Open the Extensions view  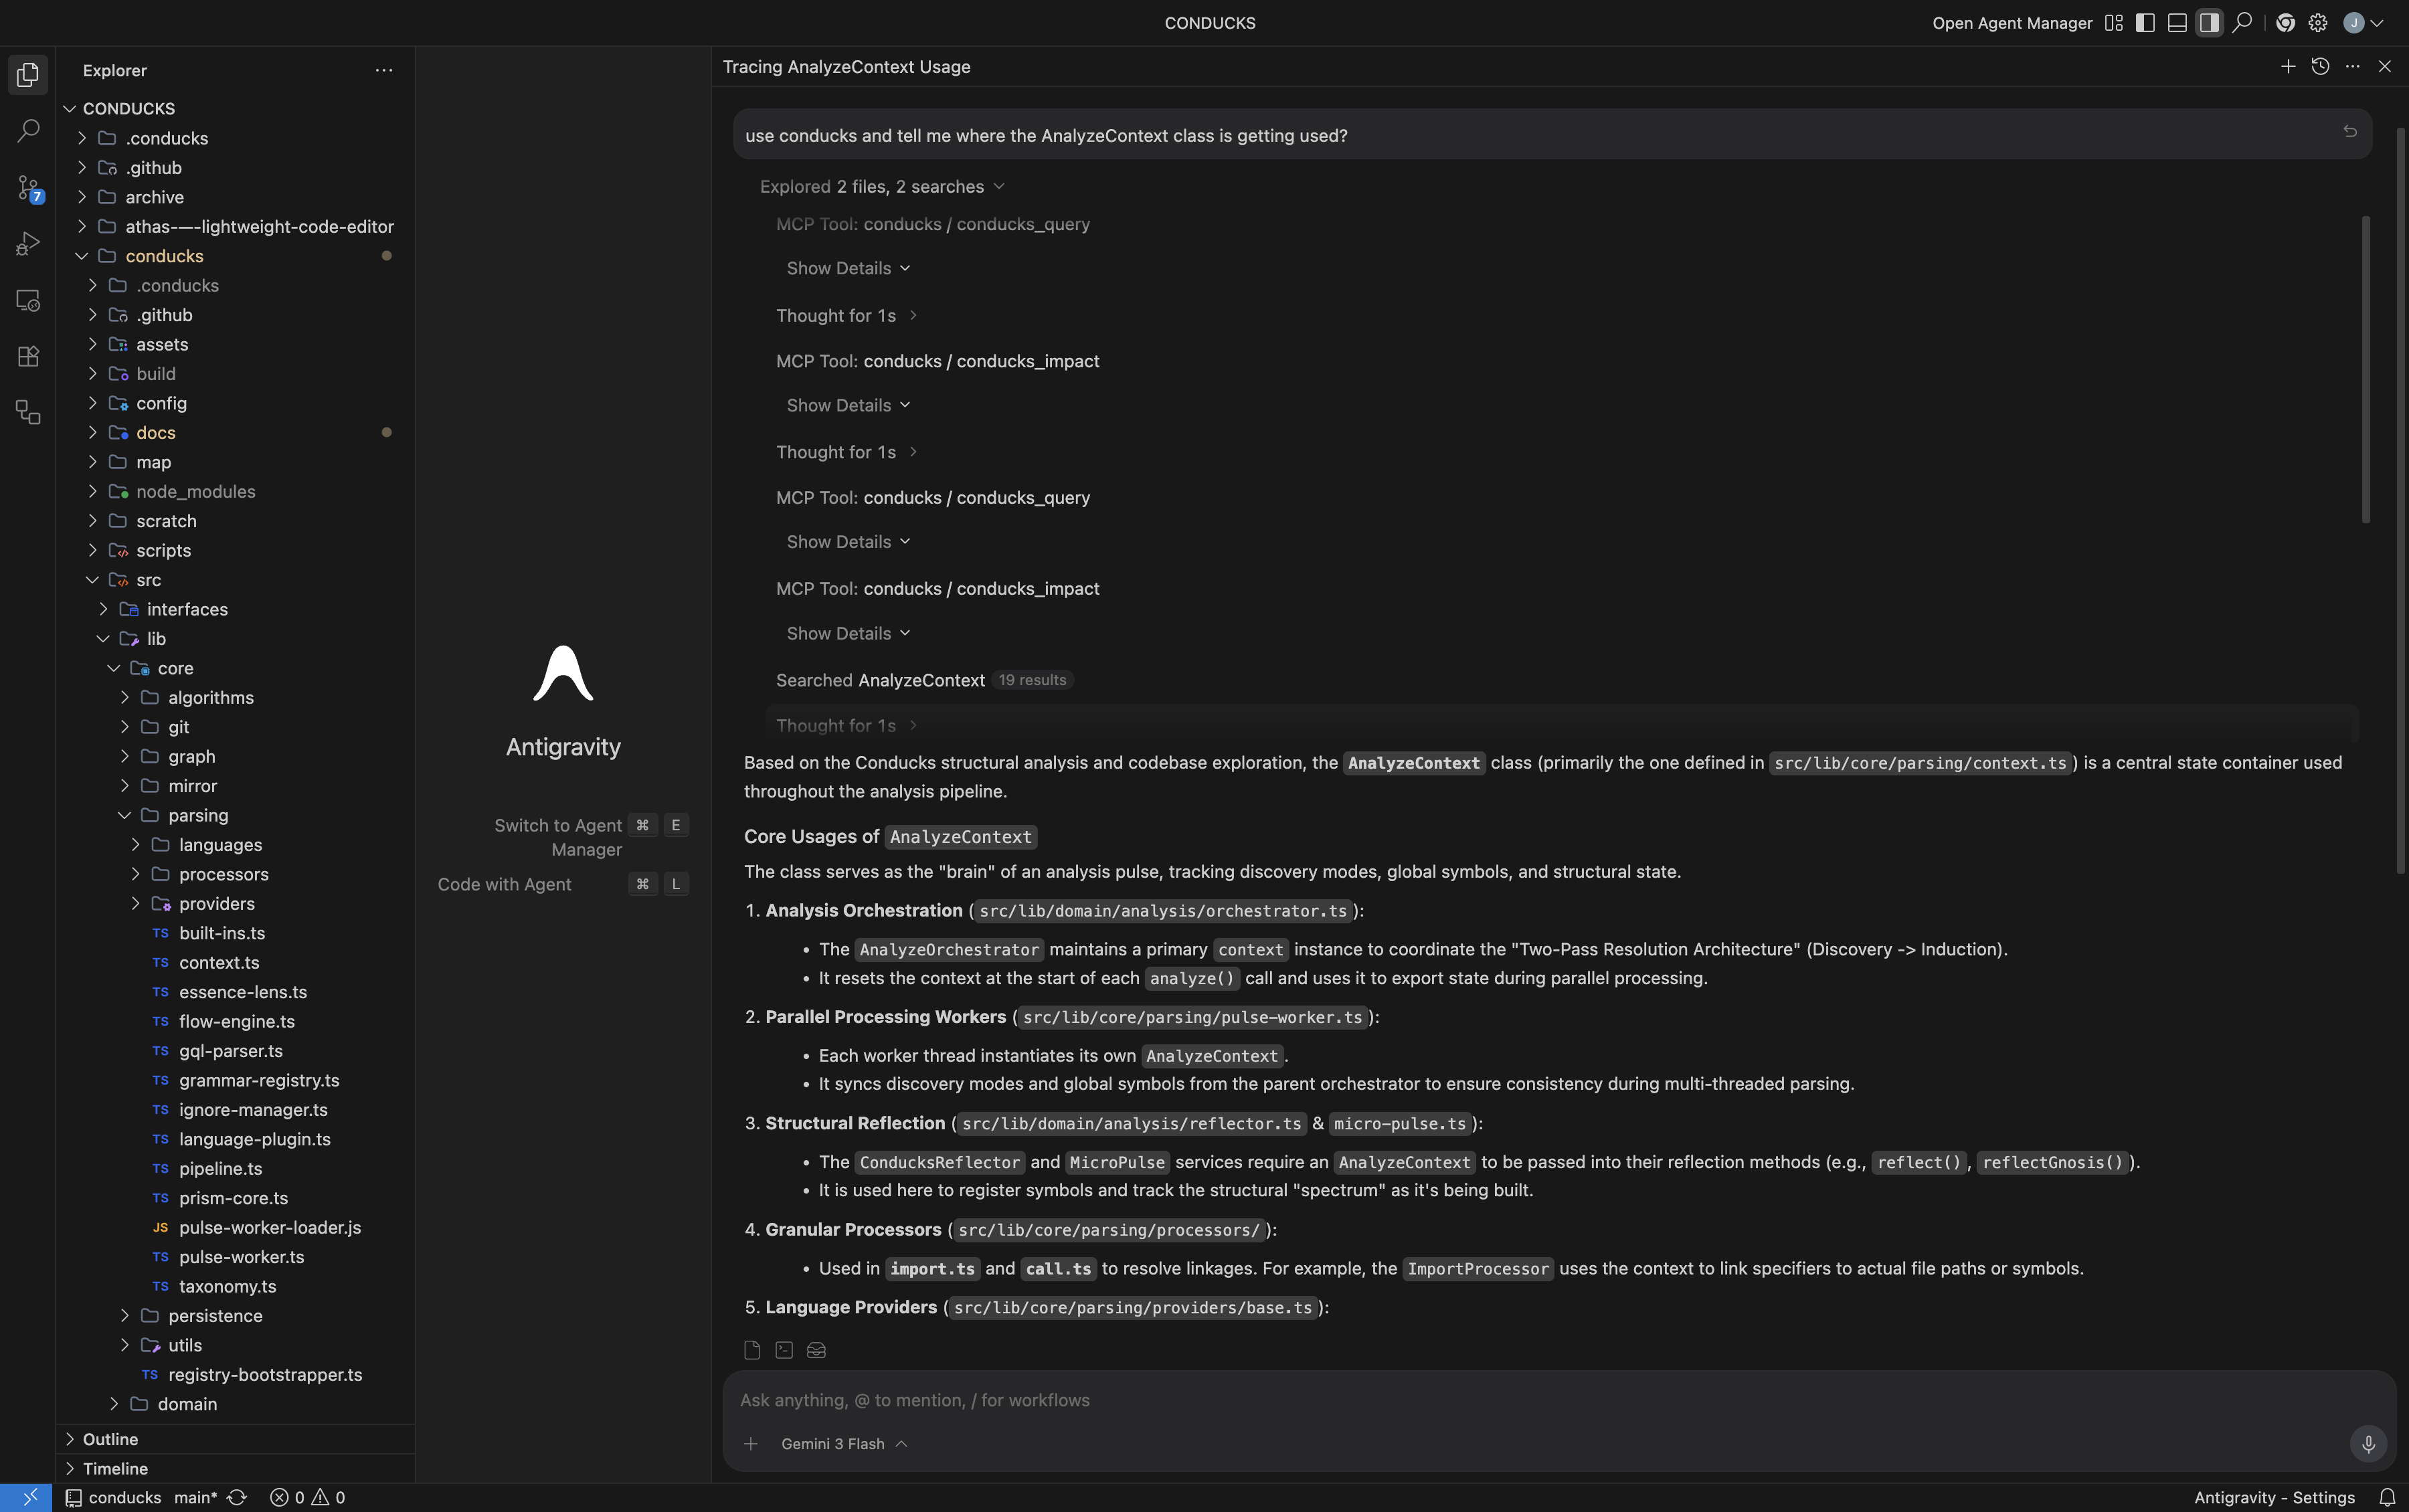(28, 356)
